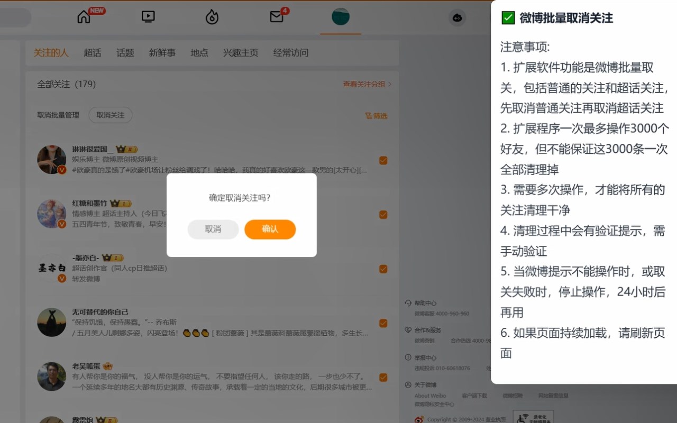Viewport: 677px width, 423px height.
Task: Open avatar of -墨亦白-
Action: click(x=52, y=268)
